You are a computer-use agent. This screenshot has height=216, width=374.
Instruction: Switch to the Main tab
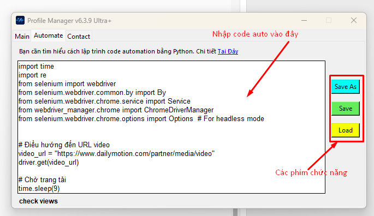[22, 36]
